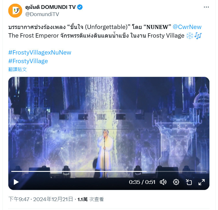Click the blue verified badge
Image resolution: width=218 pixels, height=210 pixels.
[x=80, y=7]
